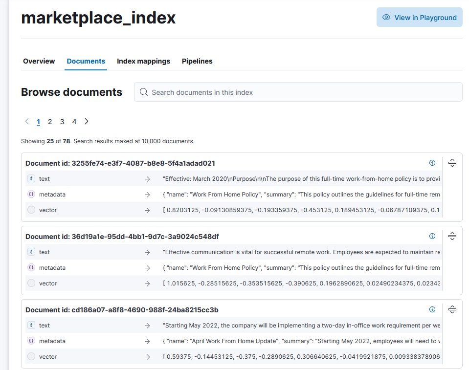The image size is (469, 370).
Task: Click the text field type icon on first document
Action: pos(31,178)
